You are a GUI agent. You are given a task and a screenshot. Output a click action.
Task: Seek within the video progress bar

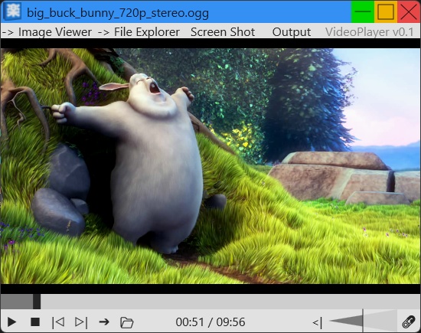pyautogui.click(x=210, y=302)
